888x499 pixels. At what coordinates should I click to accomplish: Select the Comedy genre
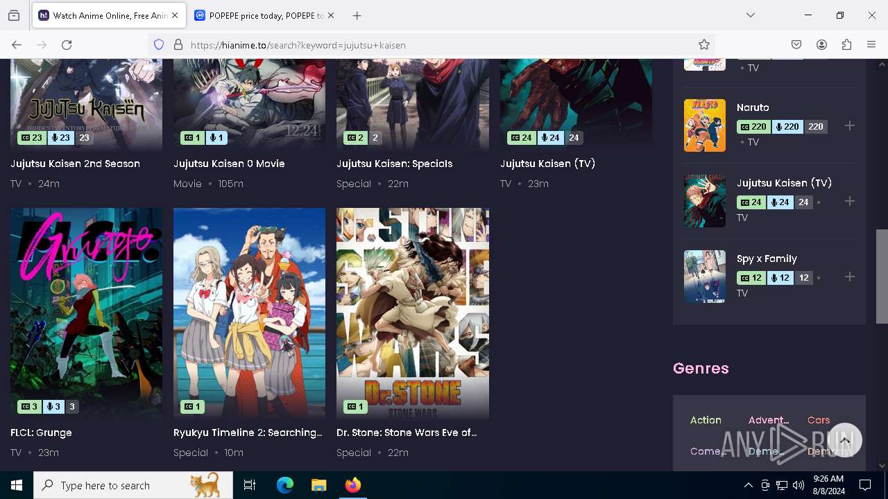708,452
